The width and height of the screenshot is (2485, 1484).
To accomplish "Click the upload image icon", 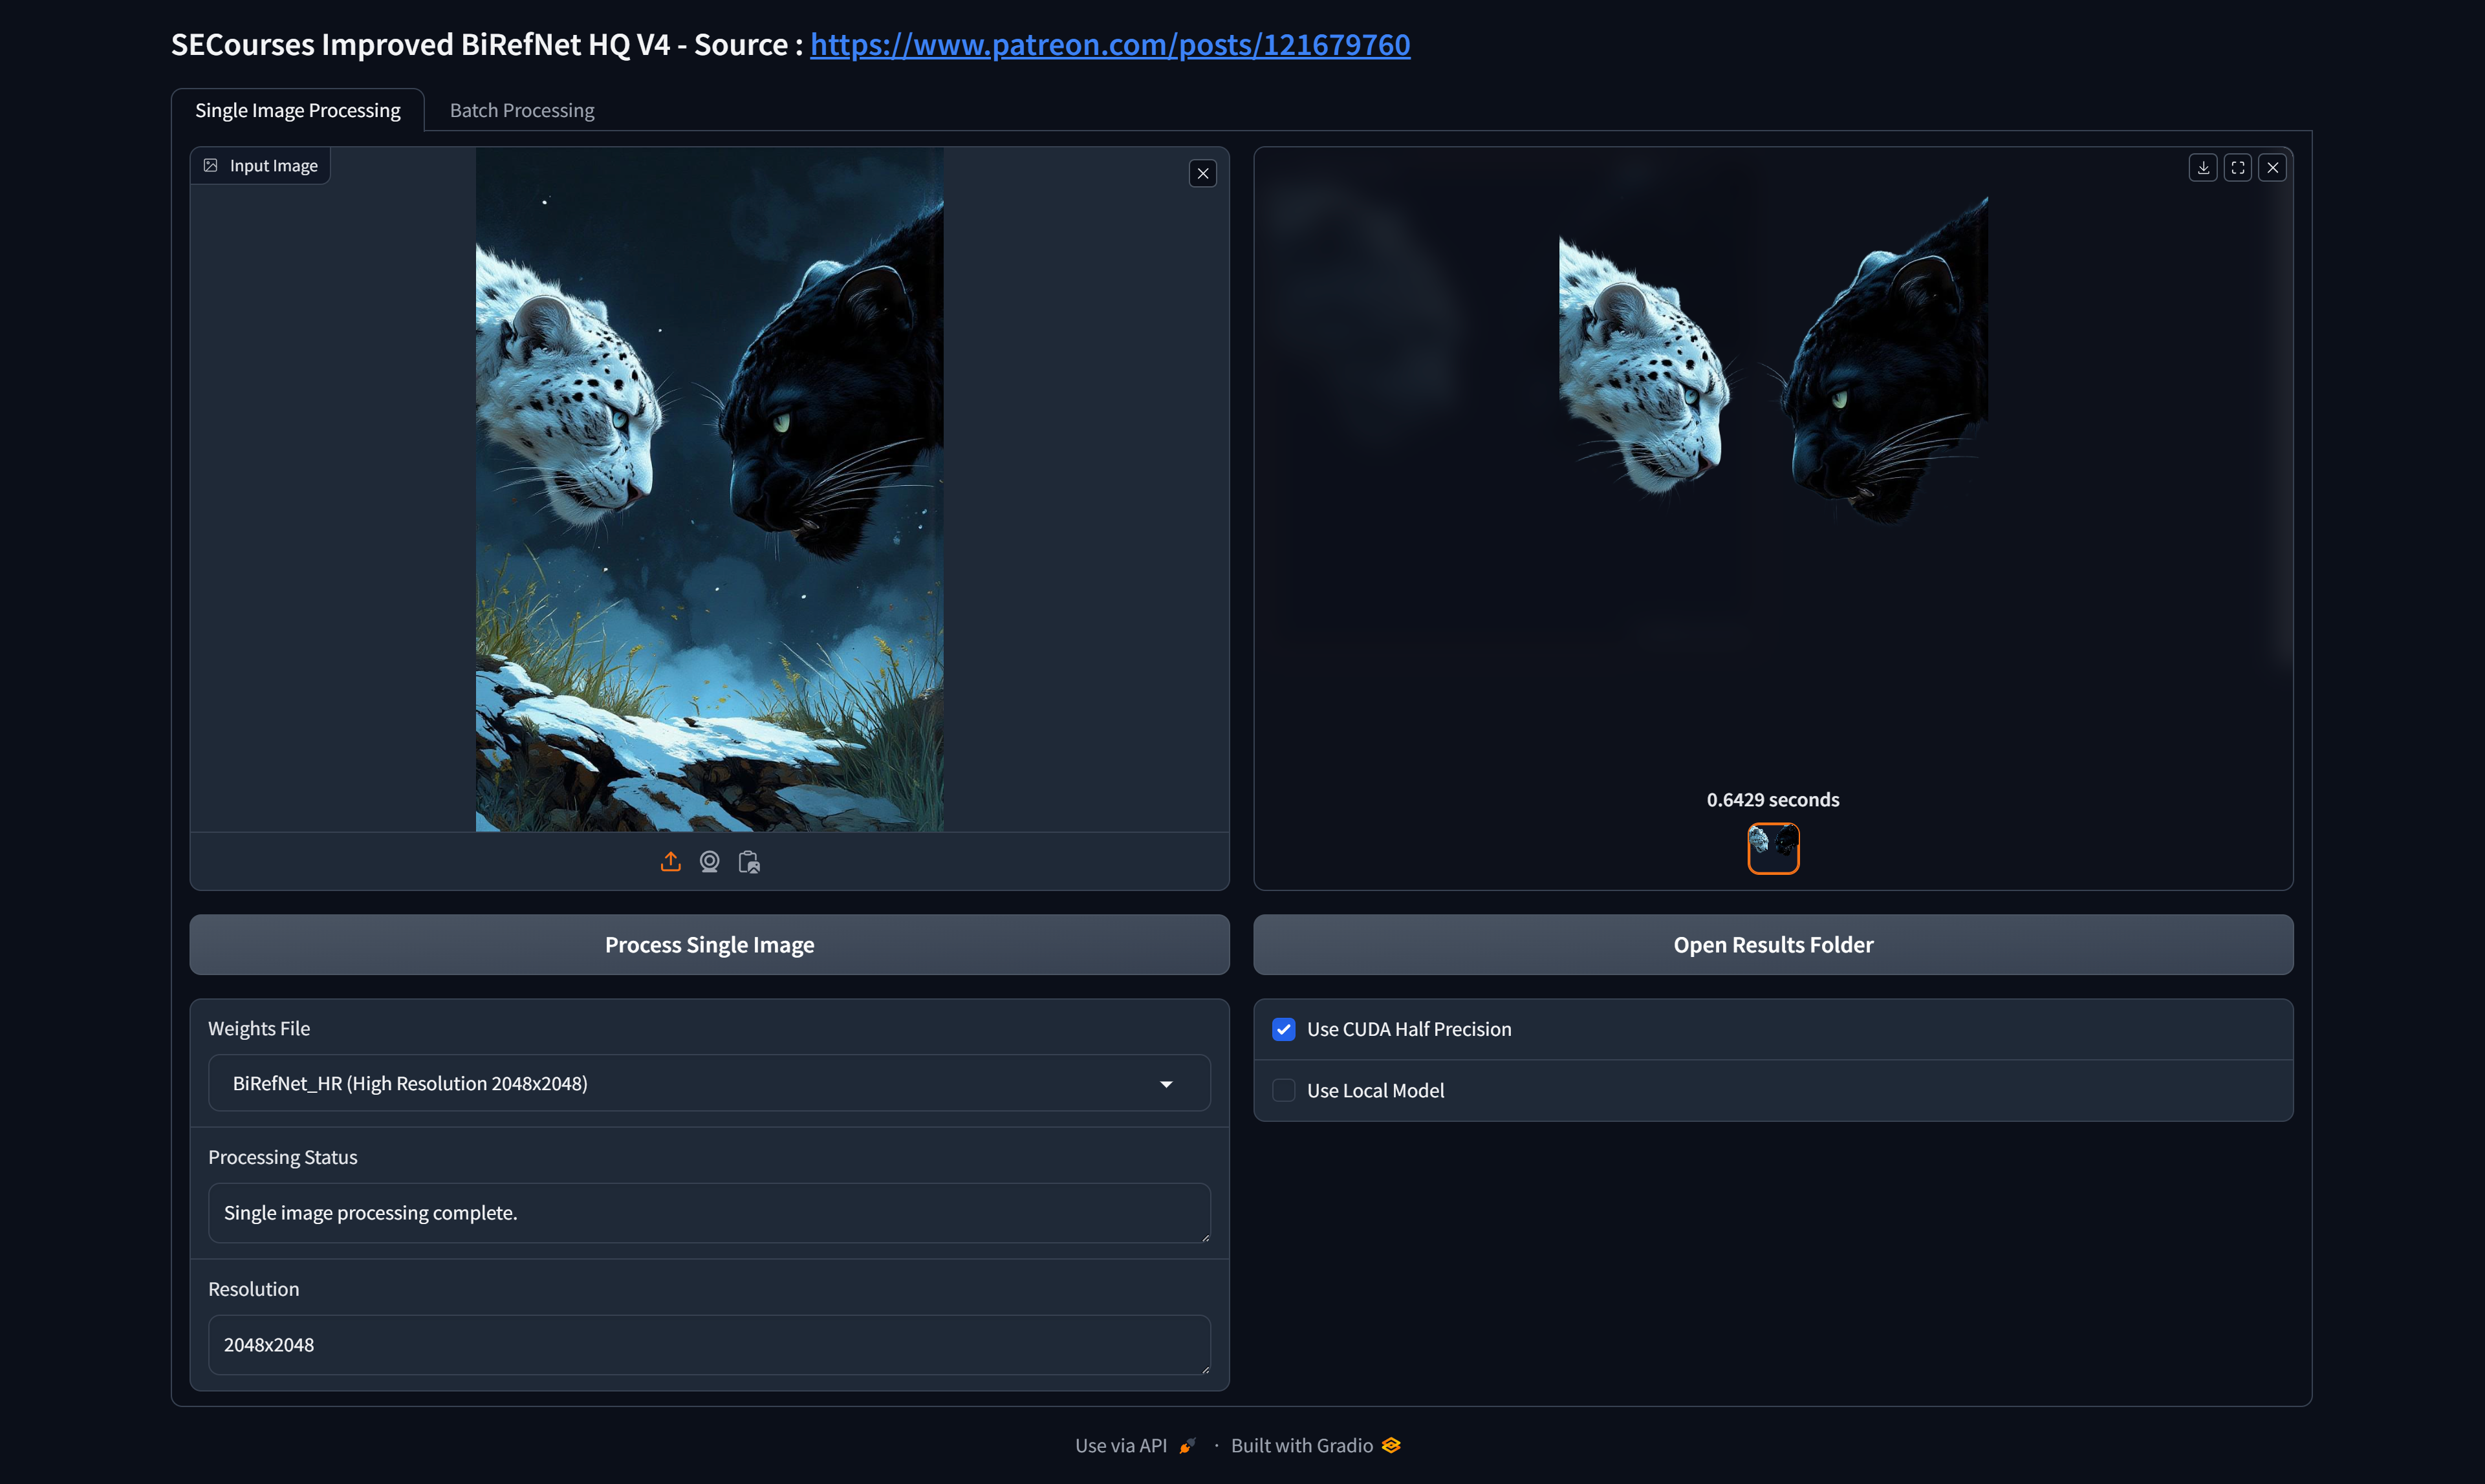I will coord(670,861).
